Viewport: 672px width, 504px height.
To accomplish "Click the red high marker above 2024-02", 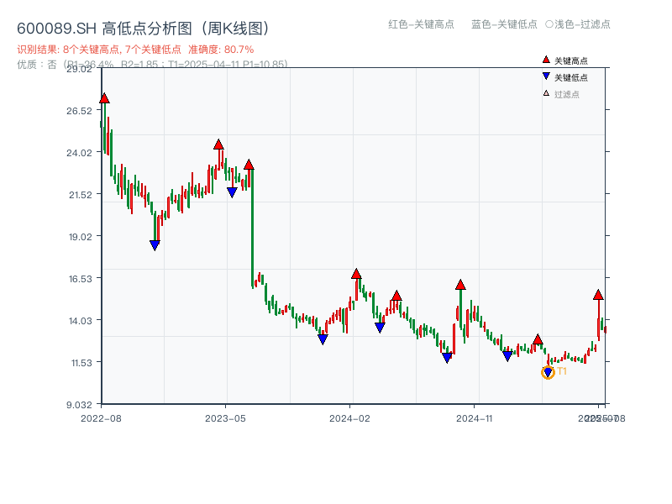I will tap(357, 272).
